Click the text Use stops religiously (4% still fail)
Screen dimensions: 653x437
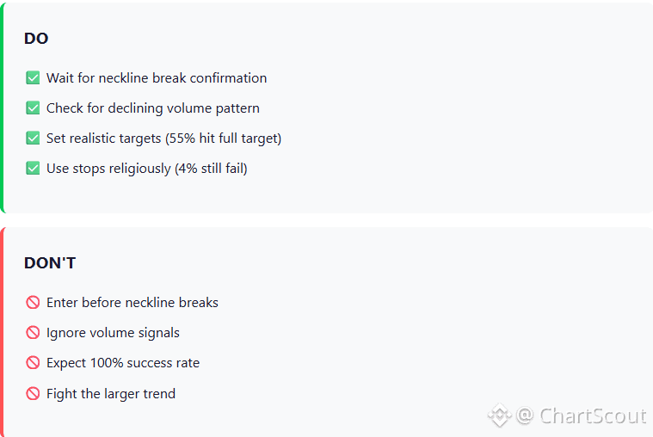[x=146, y=169]
